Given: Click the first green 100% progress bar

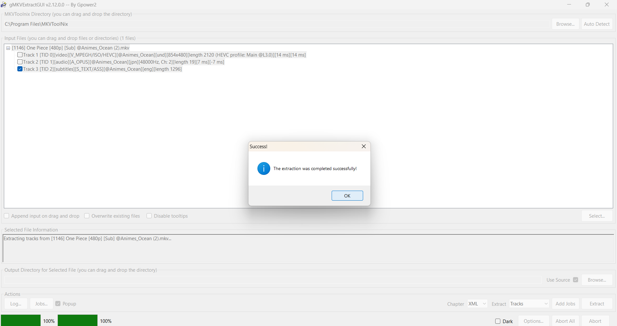Looking at the screenshot, I should pyautogui.click(x=21, y=321).
